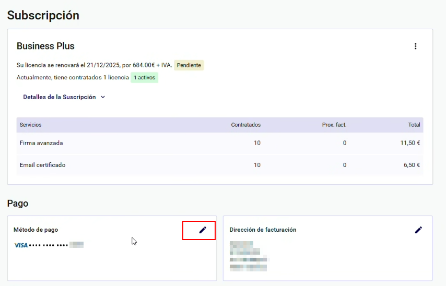Edit the Método de pago pencil icon
Viewport: 446px width, 286px height.
coord(203,230)
